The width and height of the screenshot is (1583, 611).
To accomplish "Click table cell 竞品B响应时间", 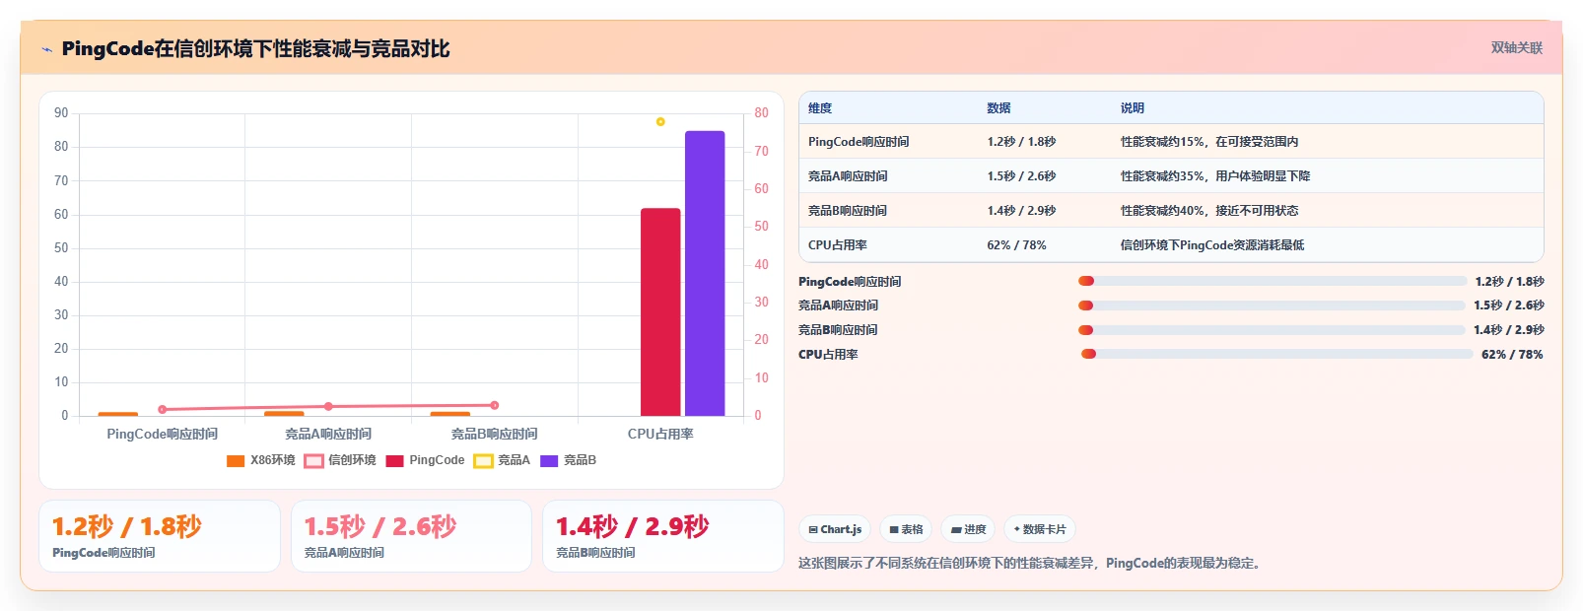I will click(x=848, y=211).
